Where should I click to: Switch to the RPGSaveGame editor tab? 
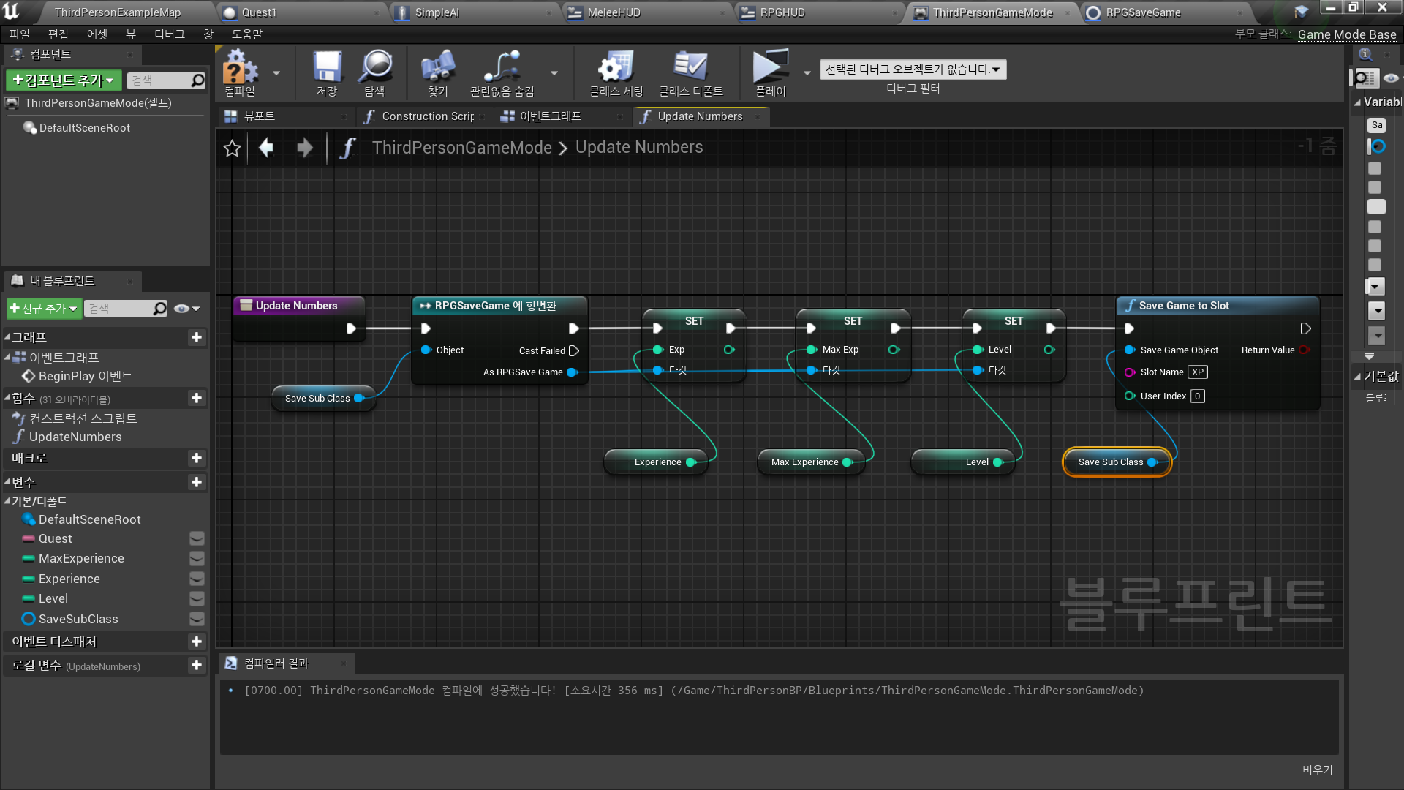click(1142, 12)
